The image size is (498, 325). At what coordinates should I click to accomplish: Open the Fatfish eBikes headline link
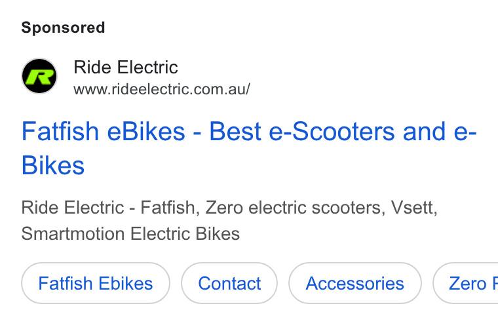click(249, 148)
